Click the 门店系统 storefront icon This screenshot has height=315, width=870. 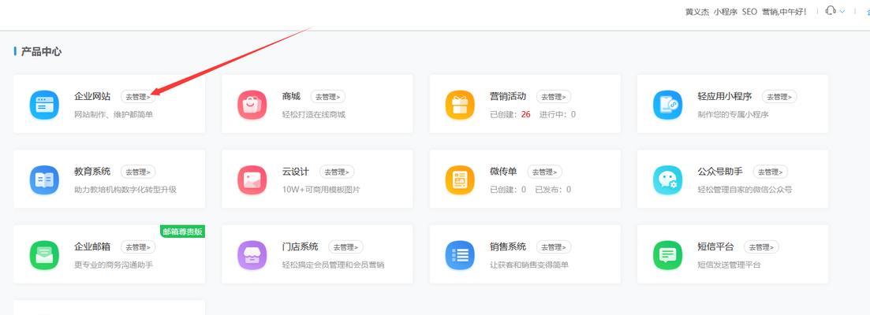[252, 255]
